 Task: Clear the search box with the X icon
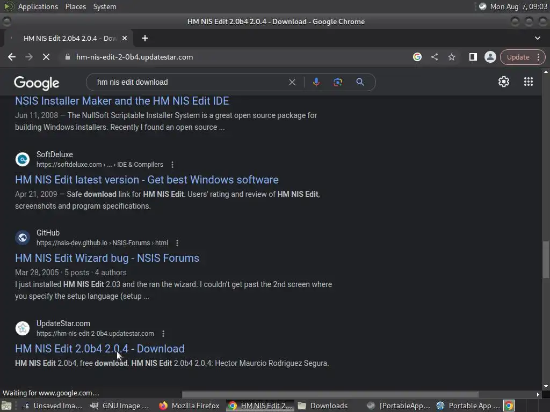click(292, 82)
